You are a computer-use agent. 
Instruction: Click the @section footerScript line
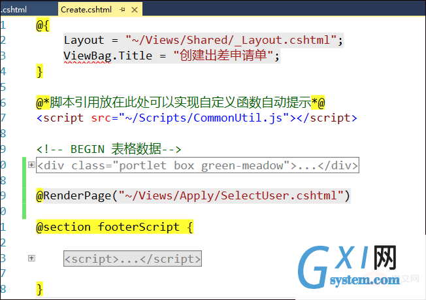click(x=114, y=227)
